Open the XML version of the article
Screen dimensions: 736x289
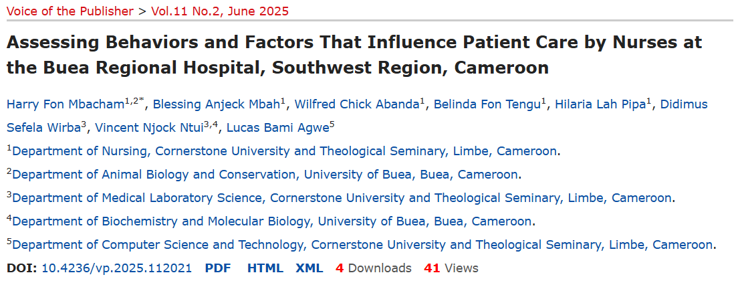point(310,268)
